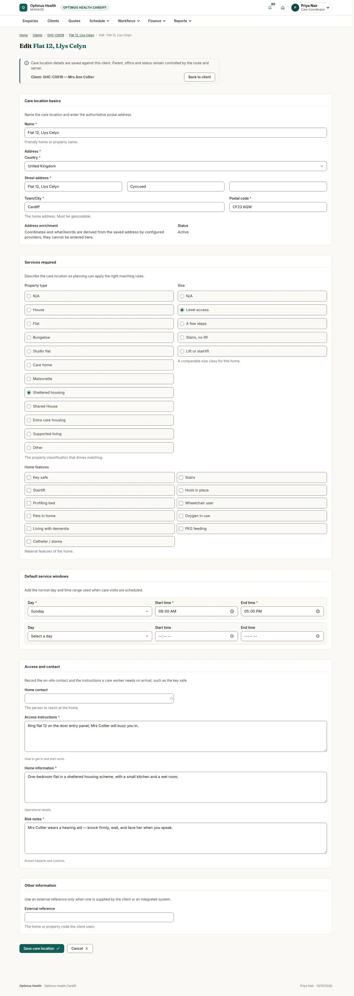Click the Risk notes text area
Screen dimensions: 354x996
[176, 838]
